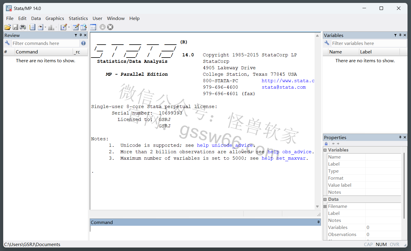
Task: Toggle the Properties panel auto-hide pin
Action: [400, 137]
